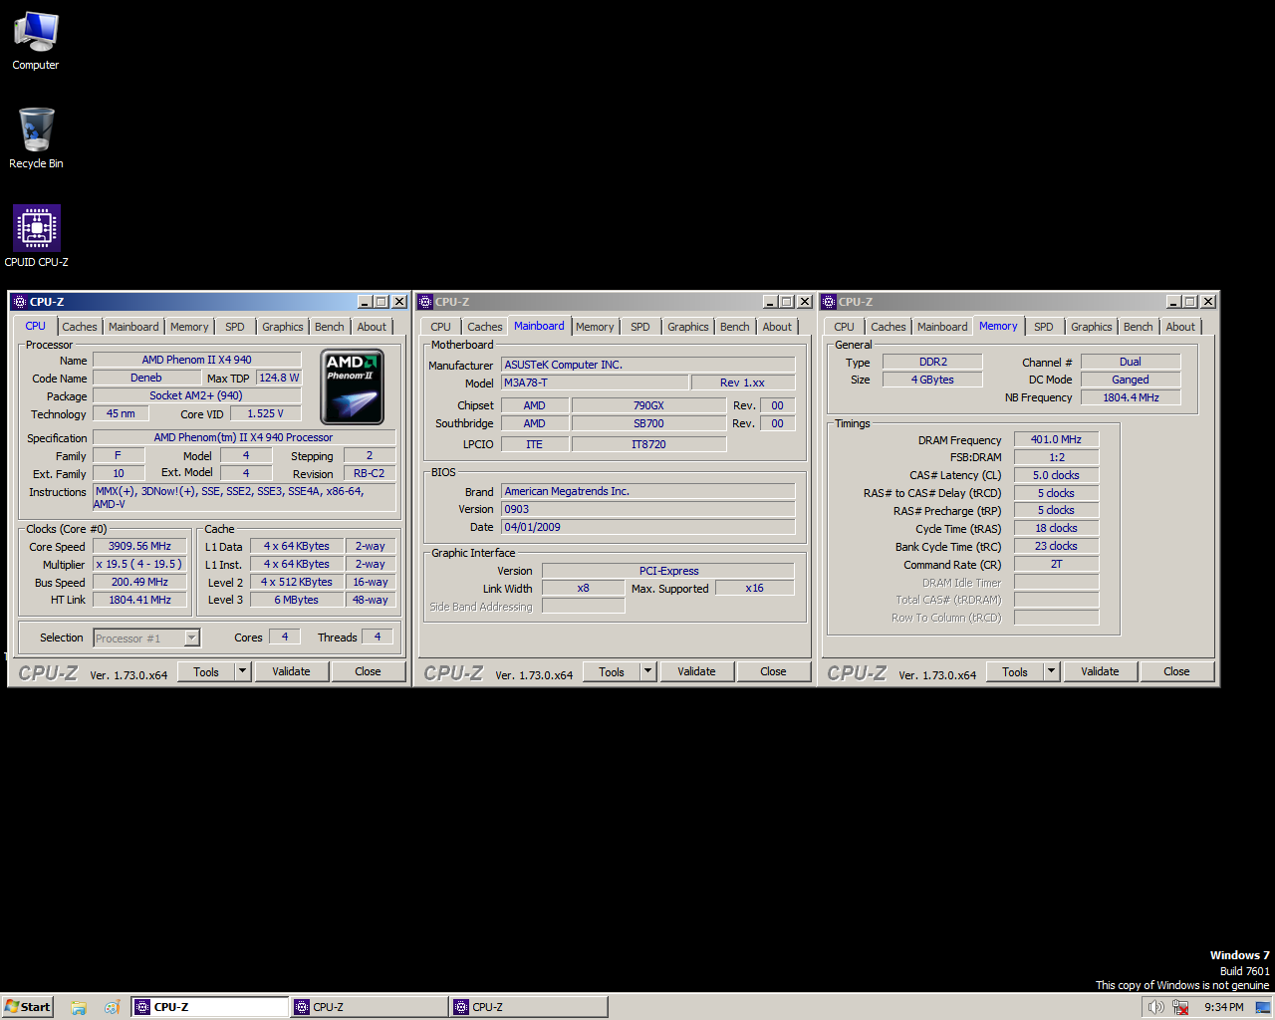Screen dimensions: 1275x1020
Task: Switch to CPU tab in the Mainboard window
Action: coord(441,327)
